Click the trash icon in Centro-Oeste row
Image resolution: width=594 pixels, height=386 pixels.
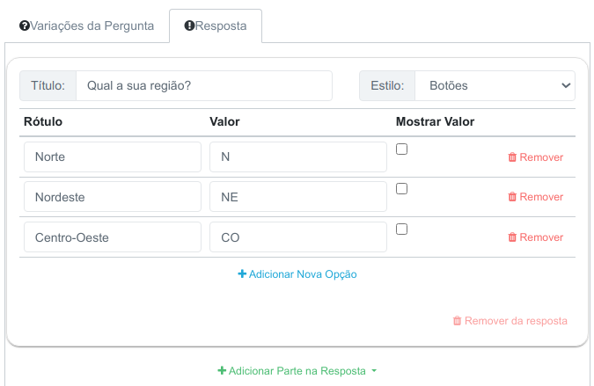[x=512, y=237]
